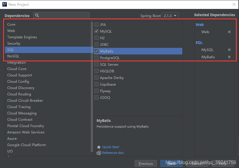Select the Core category
The height and width of the screenshot is (168, 239).
click(x=48, y=24)
